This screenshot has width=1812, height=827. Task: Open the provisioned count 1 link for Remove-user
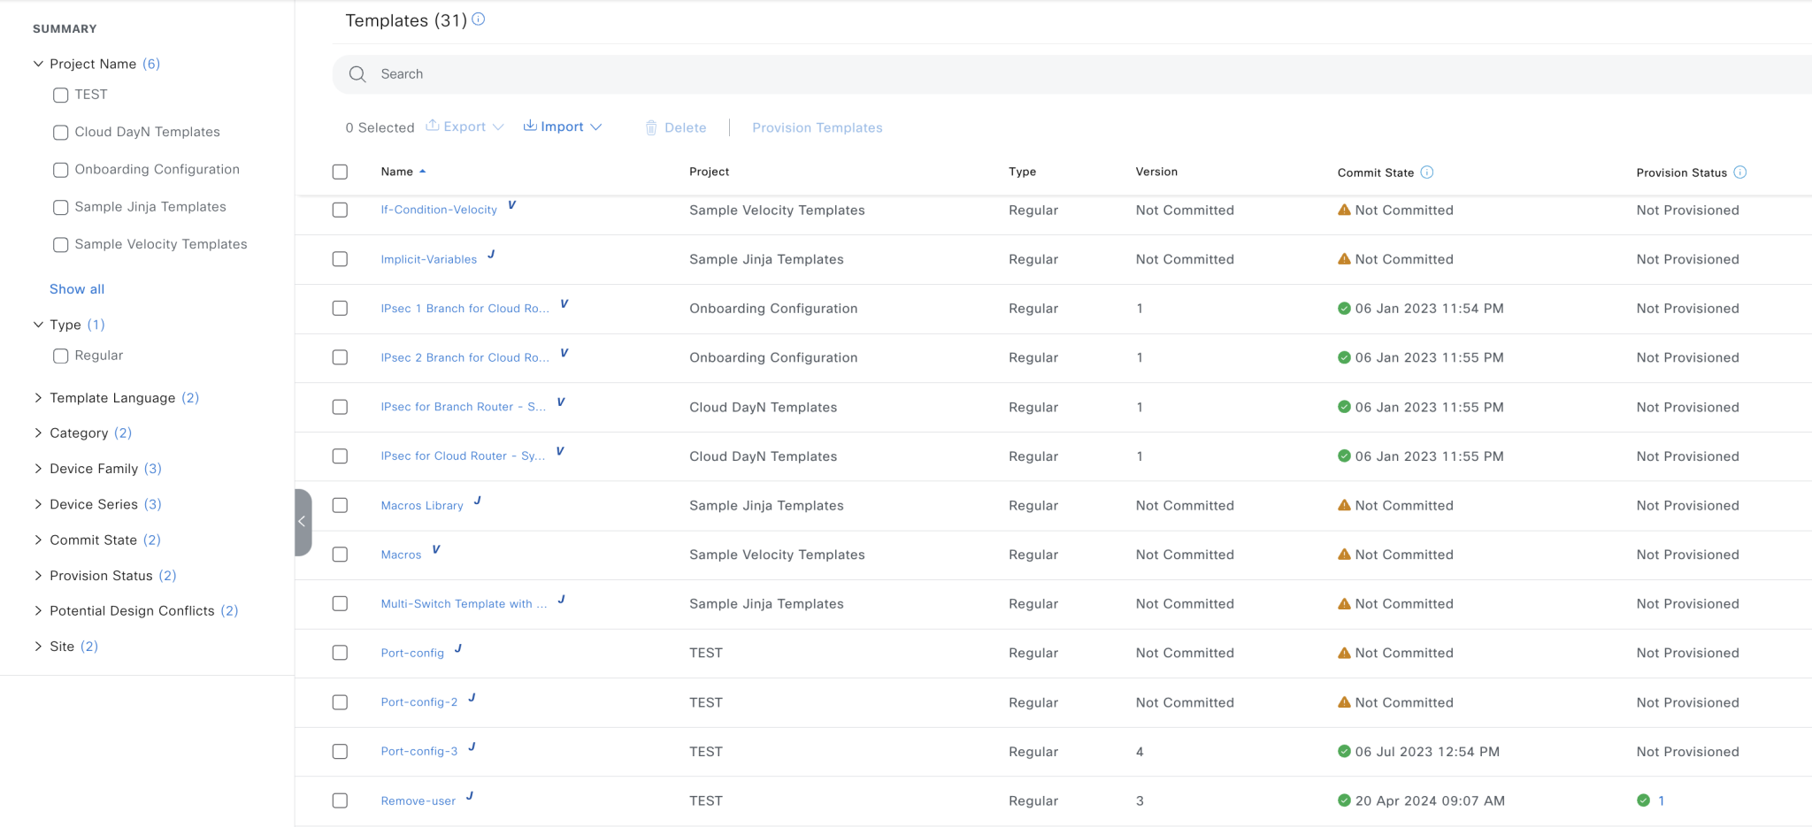tap(1661, 800)
